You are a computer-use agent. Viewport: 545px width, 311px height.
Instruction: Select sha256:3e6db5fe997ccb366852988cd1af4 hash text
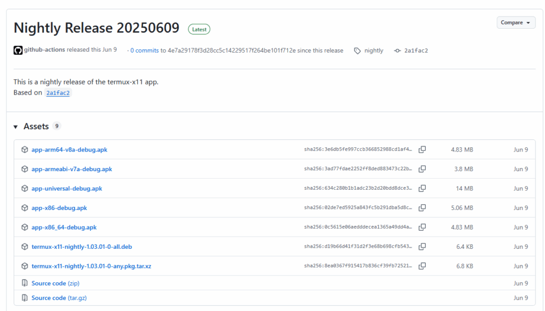[358, 149]
